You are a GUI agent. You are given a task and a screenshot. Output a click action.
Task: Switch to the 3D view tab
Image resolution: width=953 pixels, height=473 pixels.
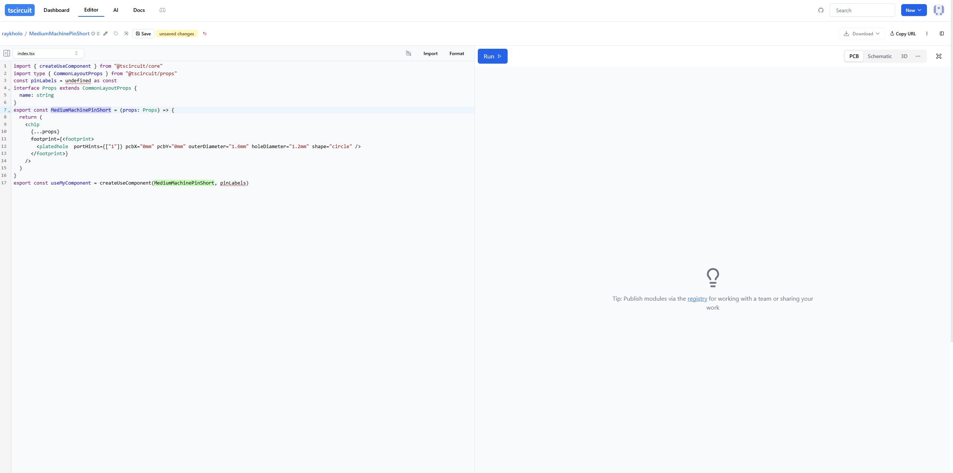tap(904, 56)
